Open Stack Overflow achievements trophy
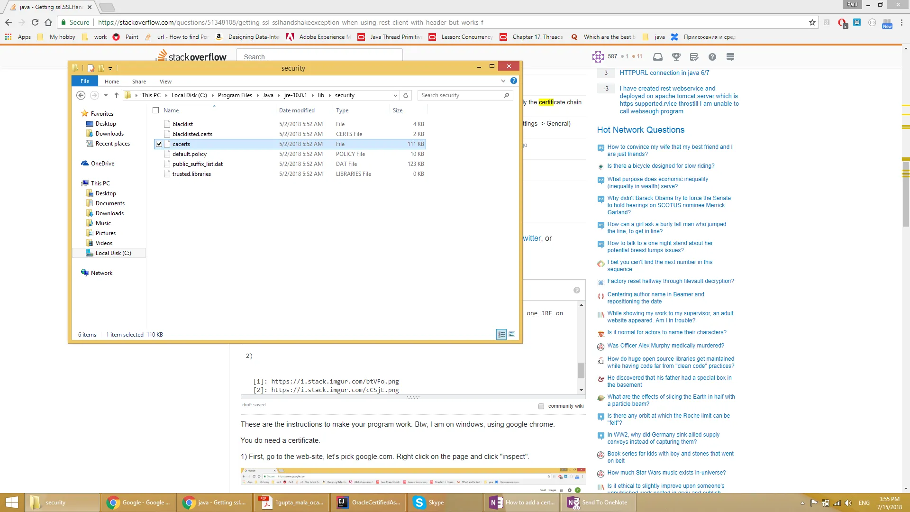This screenshot has height=512, width=910. 676,57
